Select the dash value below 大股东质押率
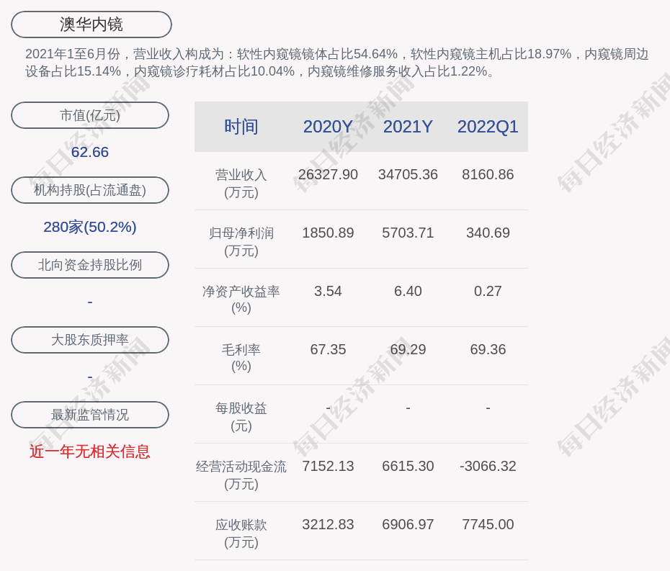The height and width of the screenshot is (571, 670). pyautogui.click(x=90, y=377)
